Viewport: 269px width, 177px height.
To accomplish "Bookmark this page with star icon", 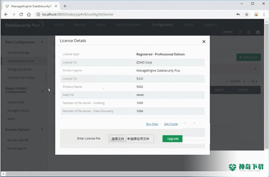I will (247, 14).
